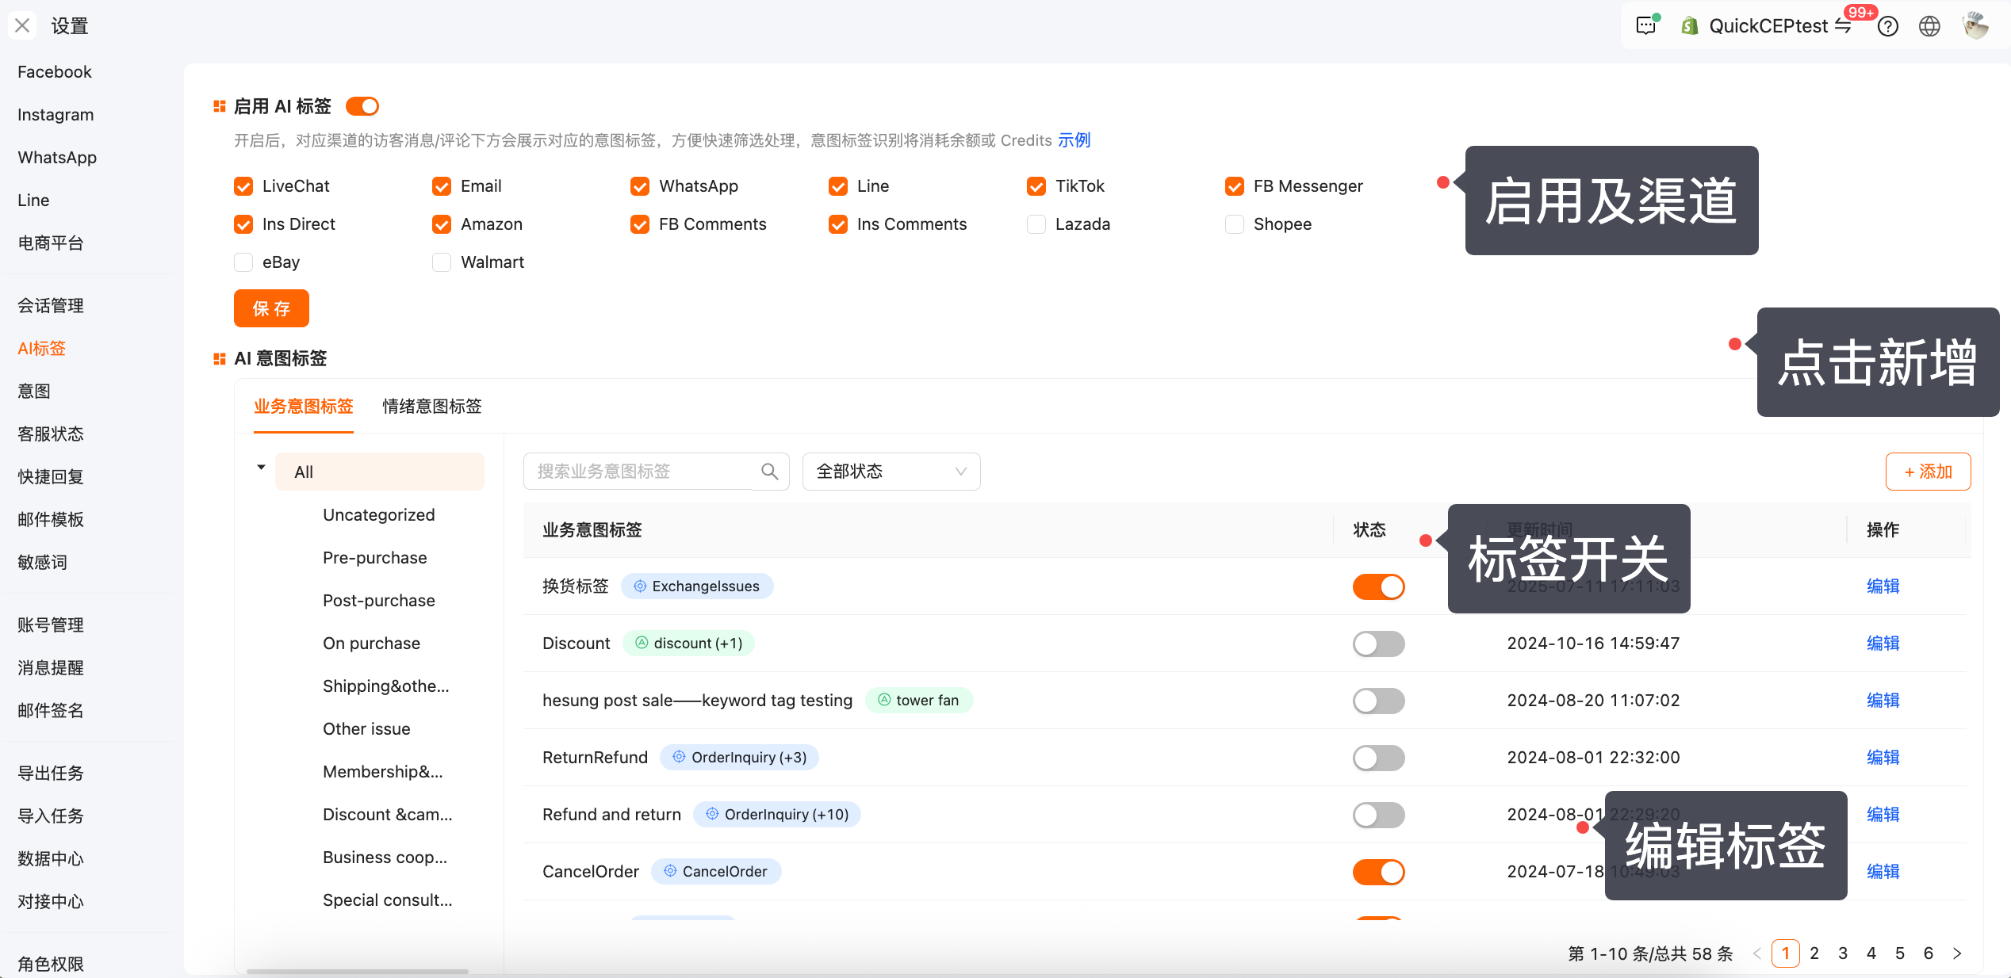Go to page 2 of the tag list

1814,953
